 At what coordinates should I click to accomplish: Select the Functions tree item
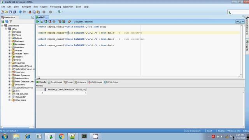19,47
